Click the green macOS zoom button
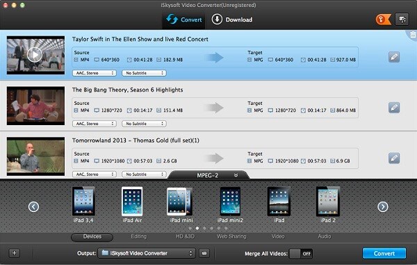The height and width of the screenshot is (265, 417). pyautogui.click(x=22, y=5)
